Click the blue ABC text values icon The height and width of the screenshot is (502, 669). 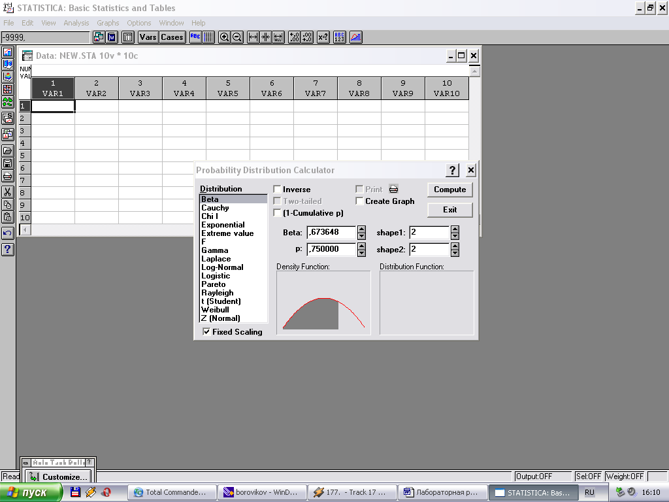[x=195, y=37]
